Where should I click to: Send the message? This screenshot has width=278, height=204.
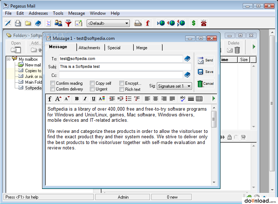(205, 60)
